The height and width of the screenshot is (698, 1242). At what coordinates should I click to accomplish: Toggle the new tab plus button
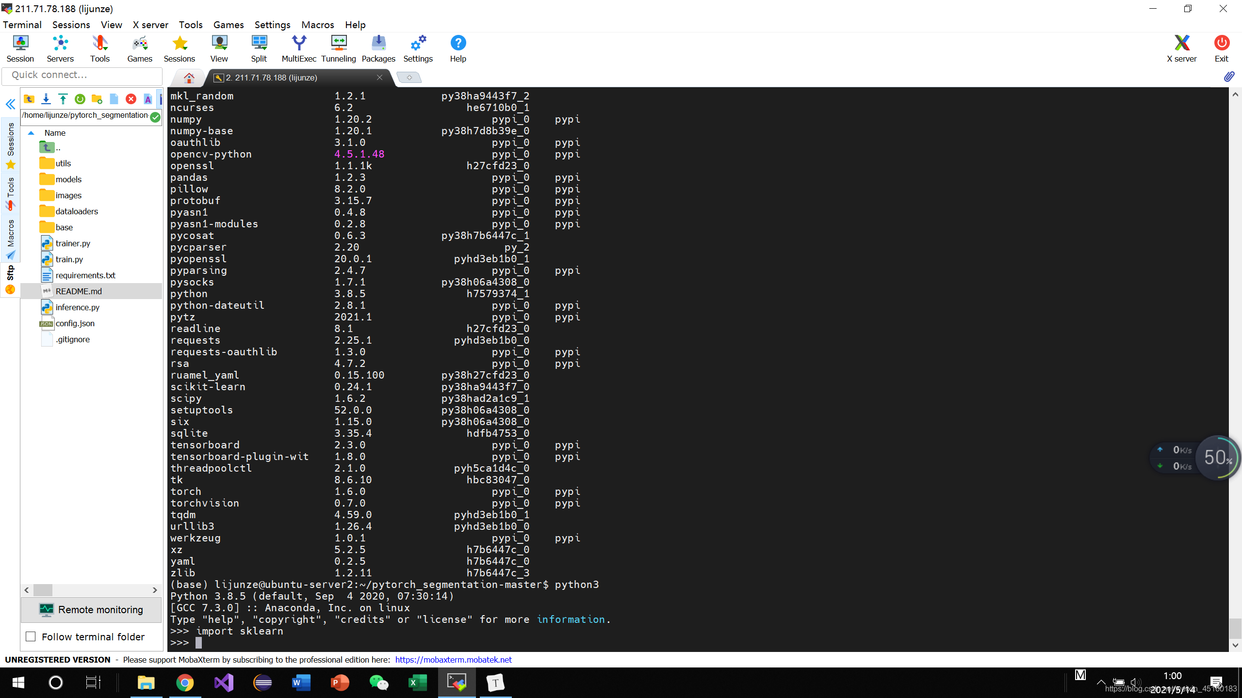(409, 78)
